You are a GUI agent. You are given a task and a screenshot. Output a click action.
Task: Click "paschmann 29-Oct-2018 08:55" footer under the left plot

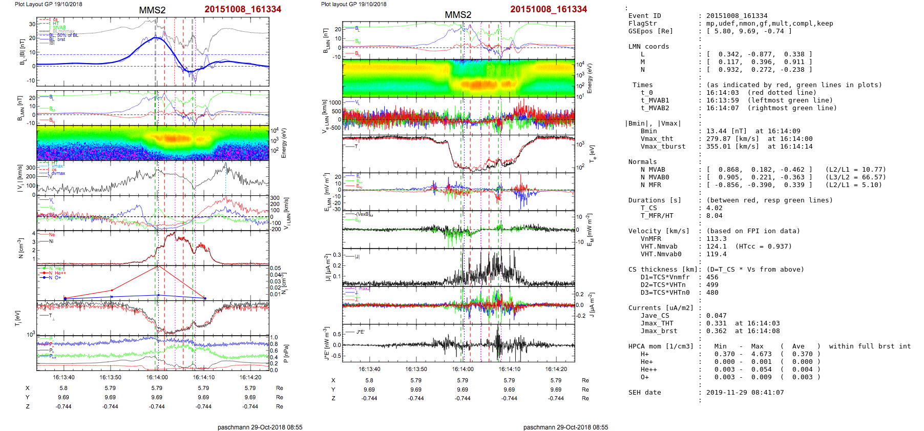(260, 427)
